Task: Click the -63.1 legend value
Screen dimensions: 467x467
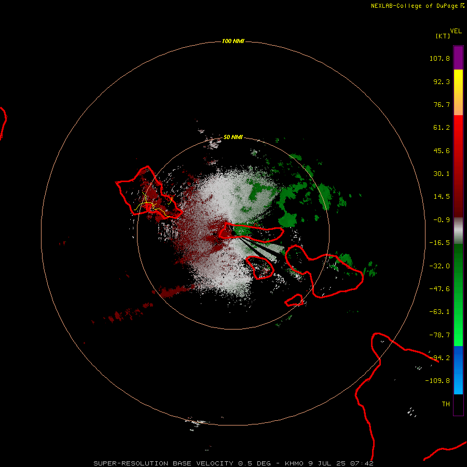Action: (x=439, y=312)
